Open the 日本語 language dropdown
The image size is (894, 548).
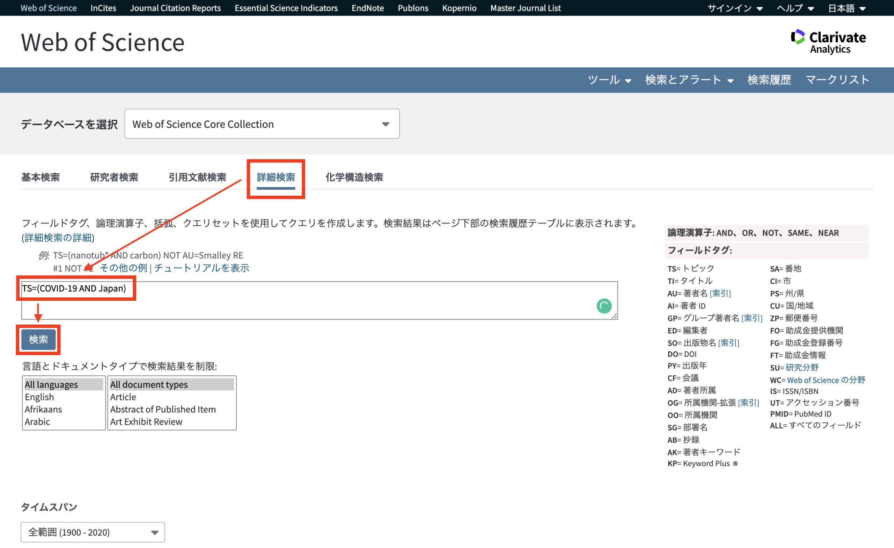pos(847,8)
